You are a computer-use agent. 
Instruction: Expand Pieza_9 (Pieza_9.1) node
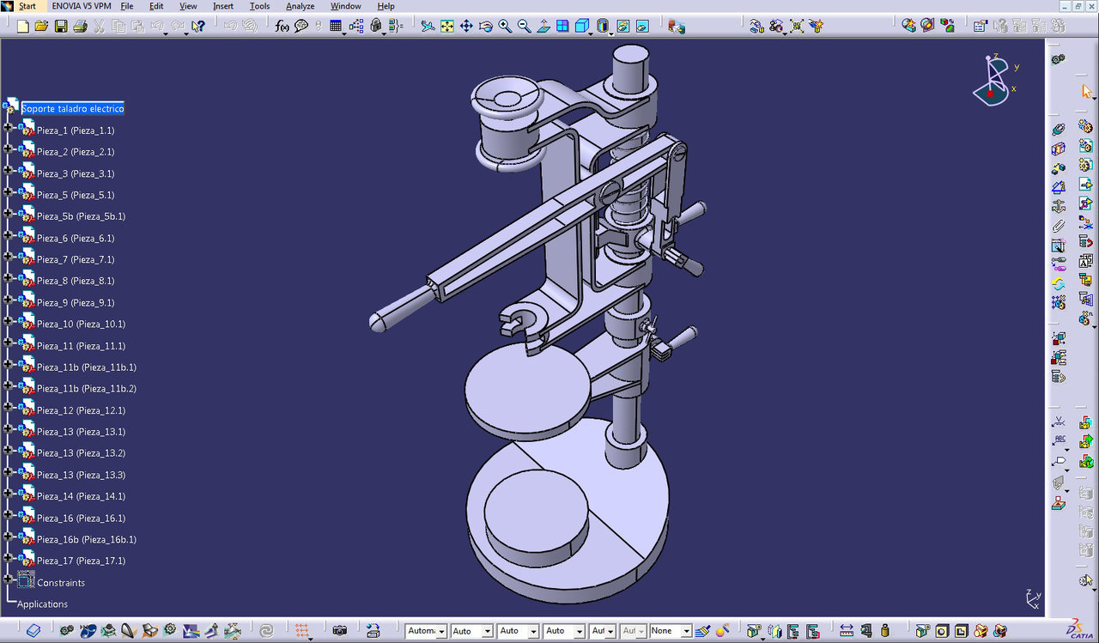click(9, 300)
